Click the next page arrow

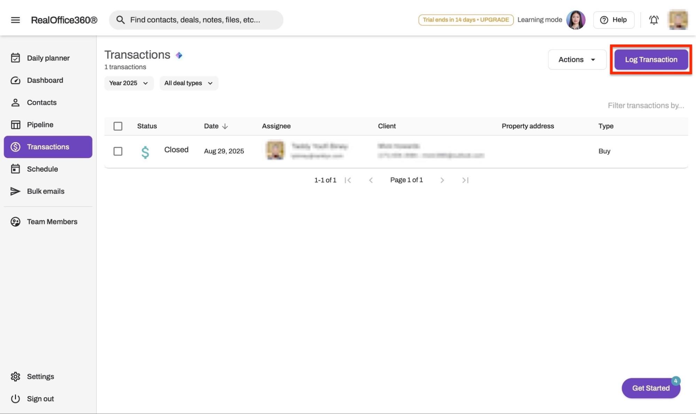tap(442, 180)
